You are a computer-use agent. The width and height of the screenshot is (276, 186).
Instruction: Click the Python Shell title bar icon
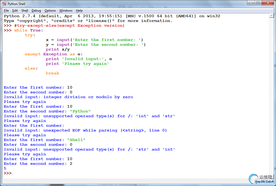4,4
